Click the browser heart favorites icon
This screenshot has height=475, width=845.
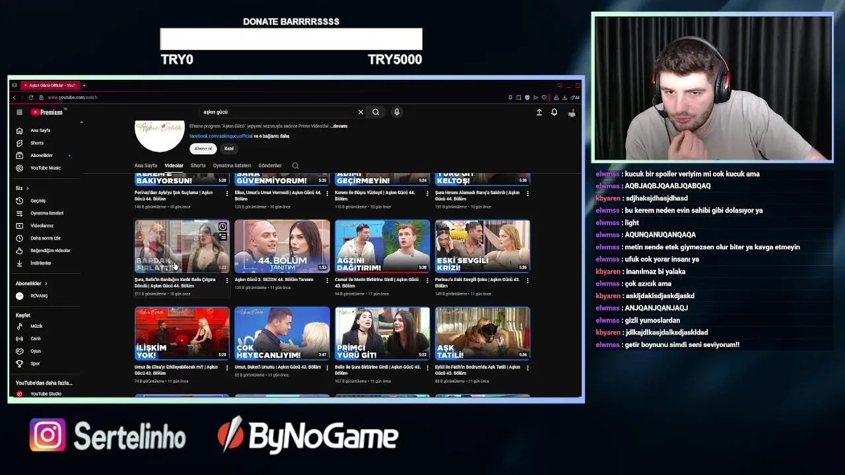(x=544, y=98)
